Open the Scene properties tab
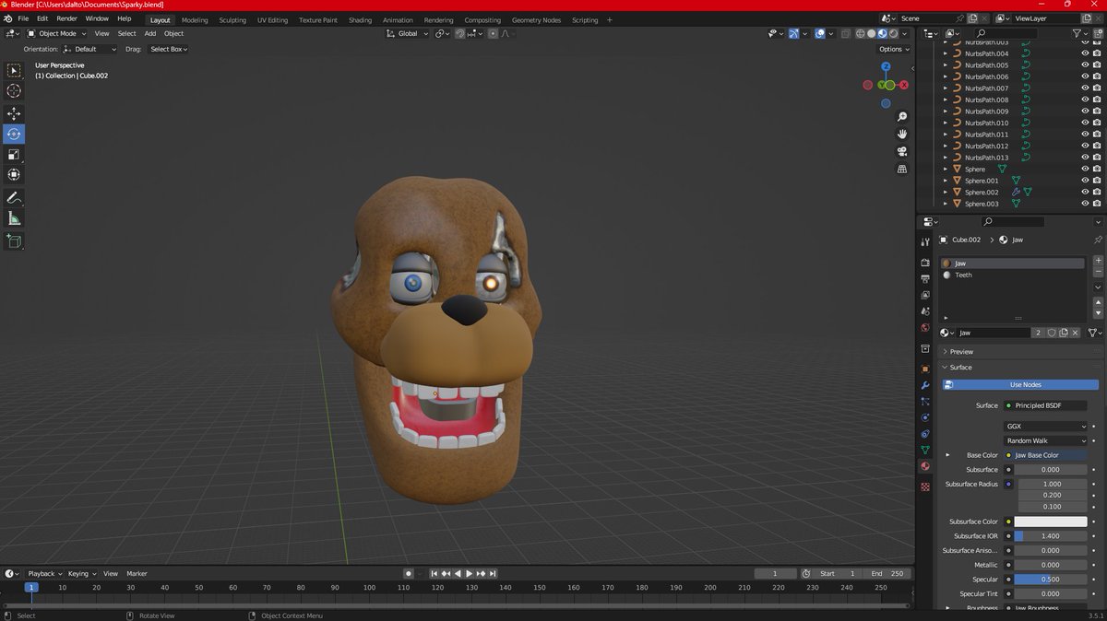Screen dimensions: 1107x621 [925, 311]
